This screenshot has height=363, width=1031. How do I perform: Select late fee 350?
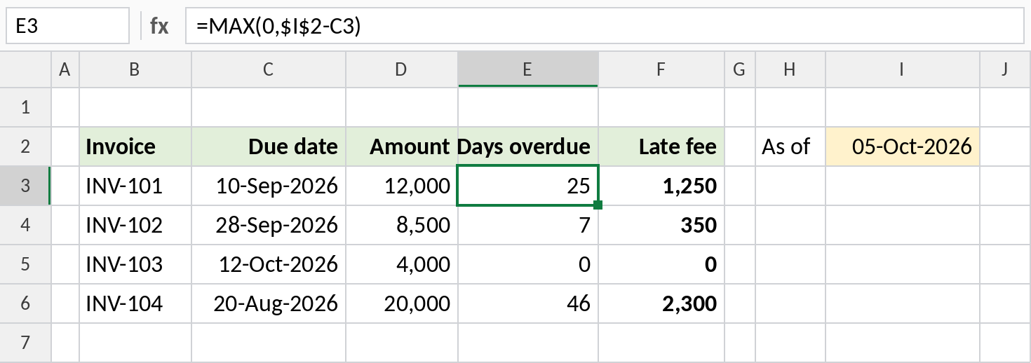click(661, 225)
